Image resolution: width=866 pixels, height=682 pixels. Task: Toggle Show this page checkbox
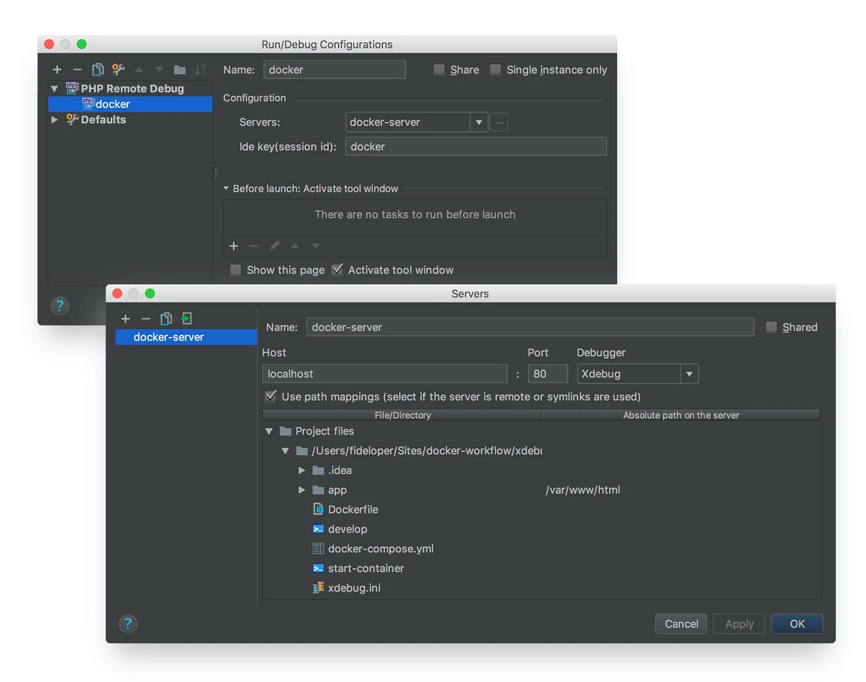tap(236, 270)
